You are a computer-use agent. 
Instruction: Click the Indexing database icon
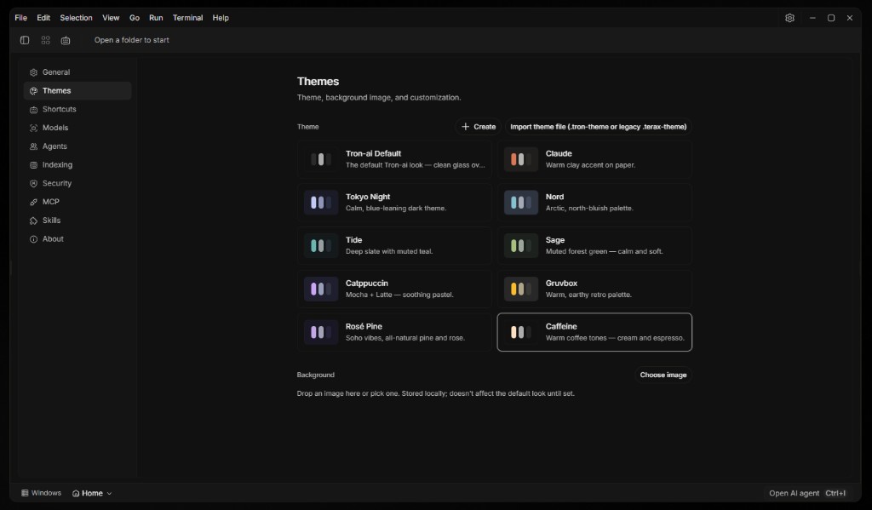(x=33, y=165)
